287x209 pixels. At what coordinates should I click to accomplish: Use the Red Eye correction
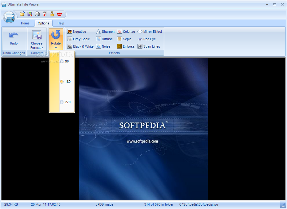147,39
